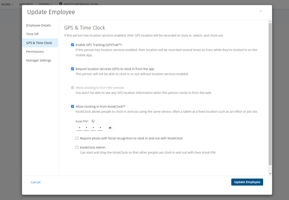Open the WORK dropdown menu
Image resolution: width=289 pixels, height=200 pixels.
pos(7,4)
